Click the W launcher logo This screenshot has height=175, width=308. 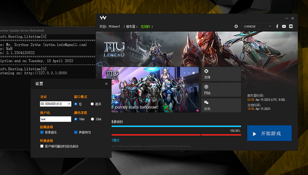(x=103, y=18)
